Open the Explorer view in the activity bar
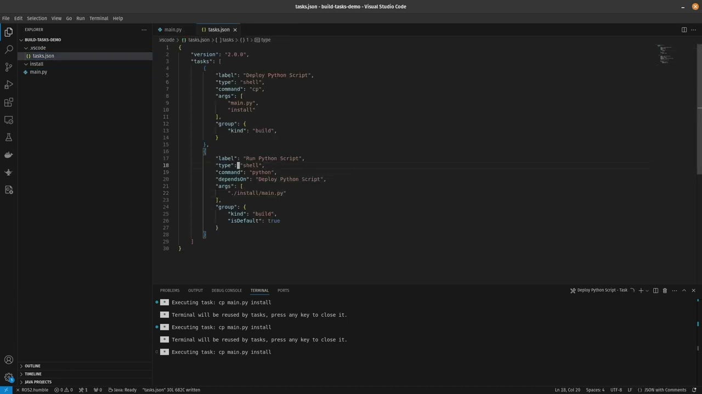Image resolution: width=702 pixels, height=394 pixels. click(9, 32)
